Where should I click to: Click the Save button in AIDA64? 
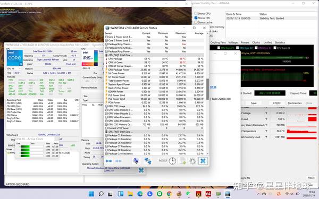coord(254,103)
